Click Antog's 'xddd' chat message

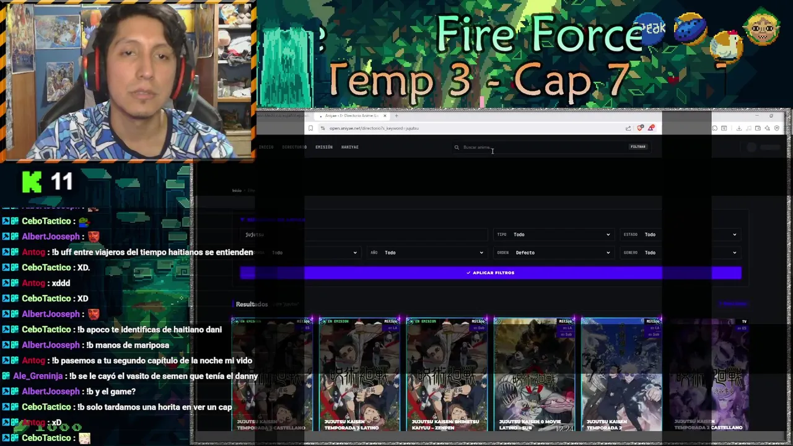point(61,283)
